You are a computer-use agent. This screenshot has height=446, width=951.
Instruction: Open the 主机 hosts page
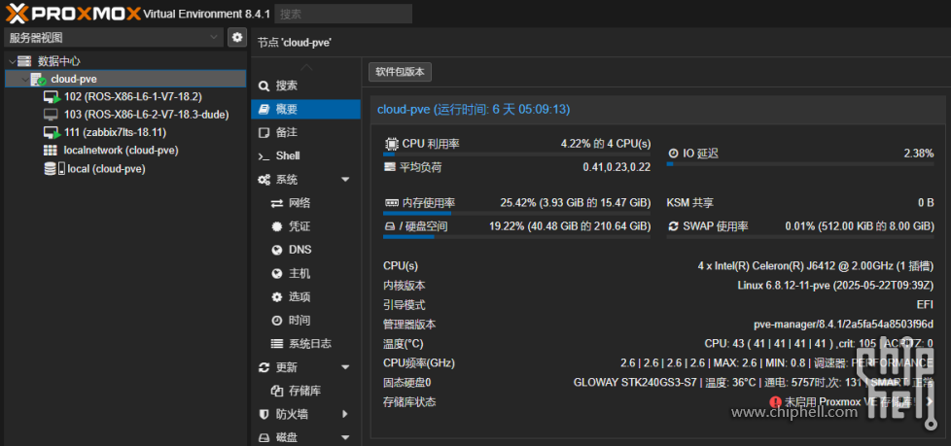305,273
